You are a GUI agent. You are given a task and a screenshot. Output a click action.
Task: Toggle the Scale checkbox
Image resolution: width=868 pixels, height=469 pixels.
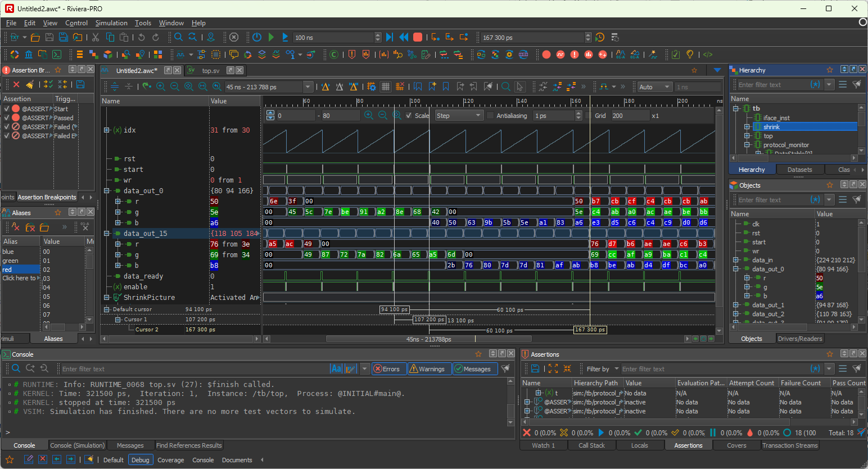409,116
